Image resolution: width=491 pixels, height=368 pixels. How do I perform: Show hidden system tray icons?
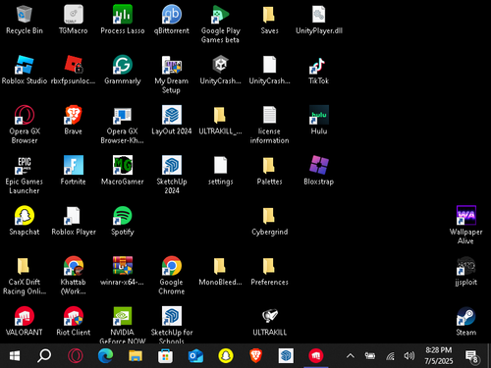(351, 356)
